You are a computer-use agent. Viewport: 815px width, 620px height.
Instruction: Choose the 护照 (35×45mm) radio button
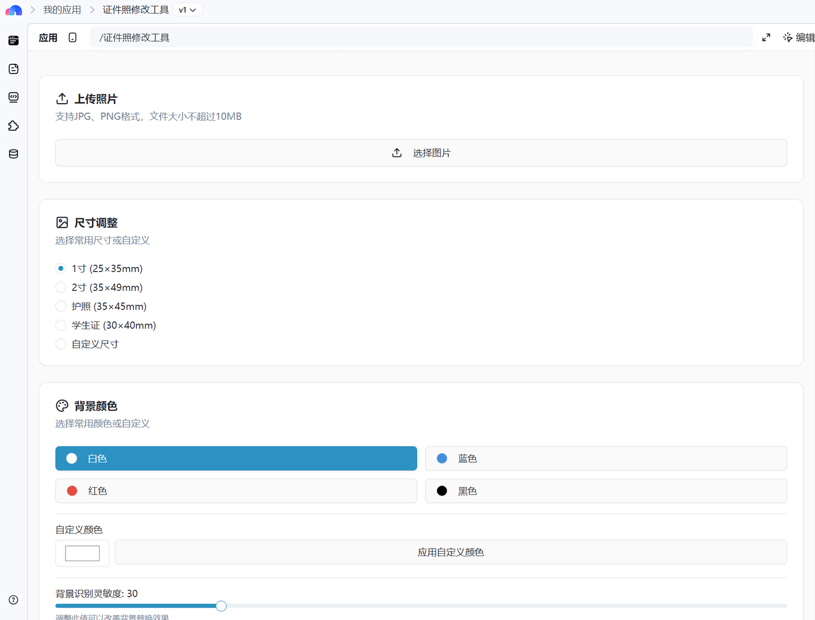[x=61, y=307]
